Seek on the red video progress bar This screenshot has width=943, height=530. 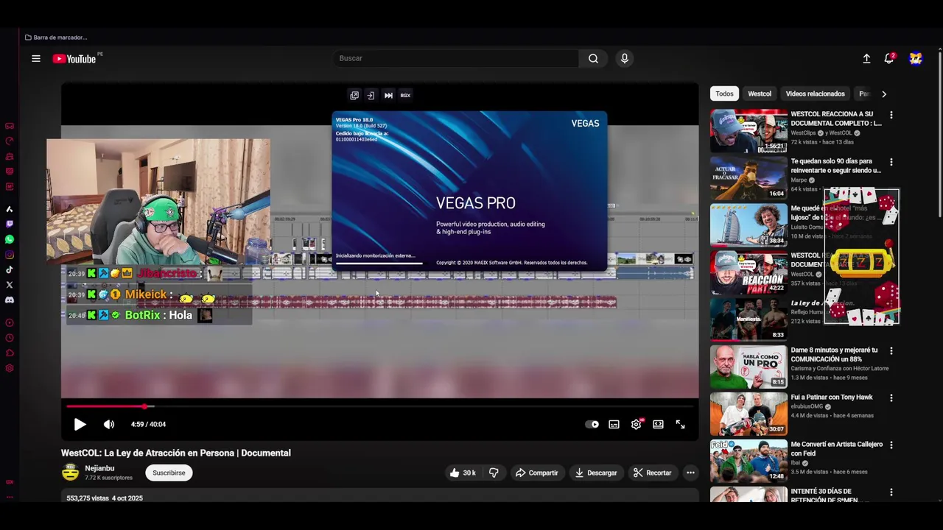tap(380, 406)
